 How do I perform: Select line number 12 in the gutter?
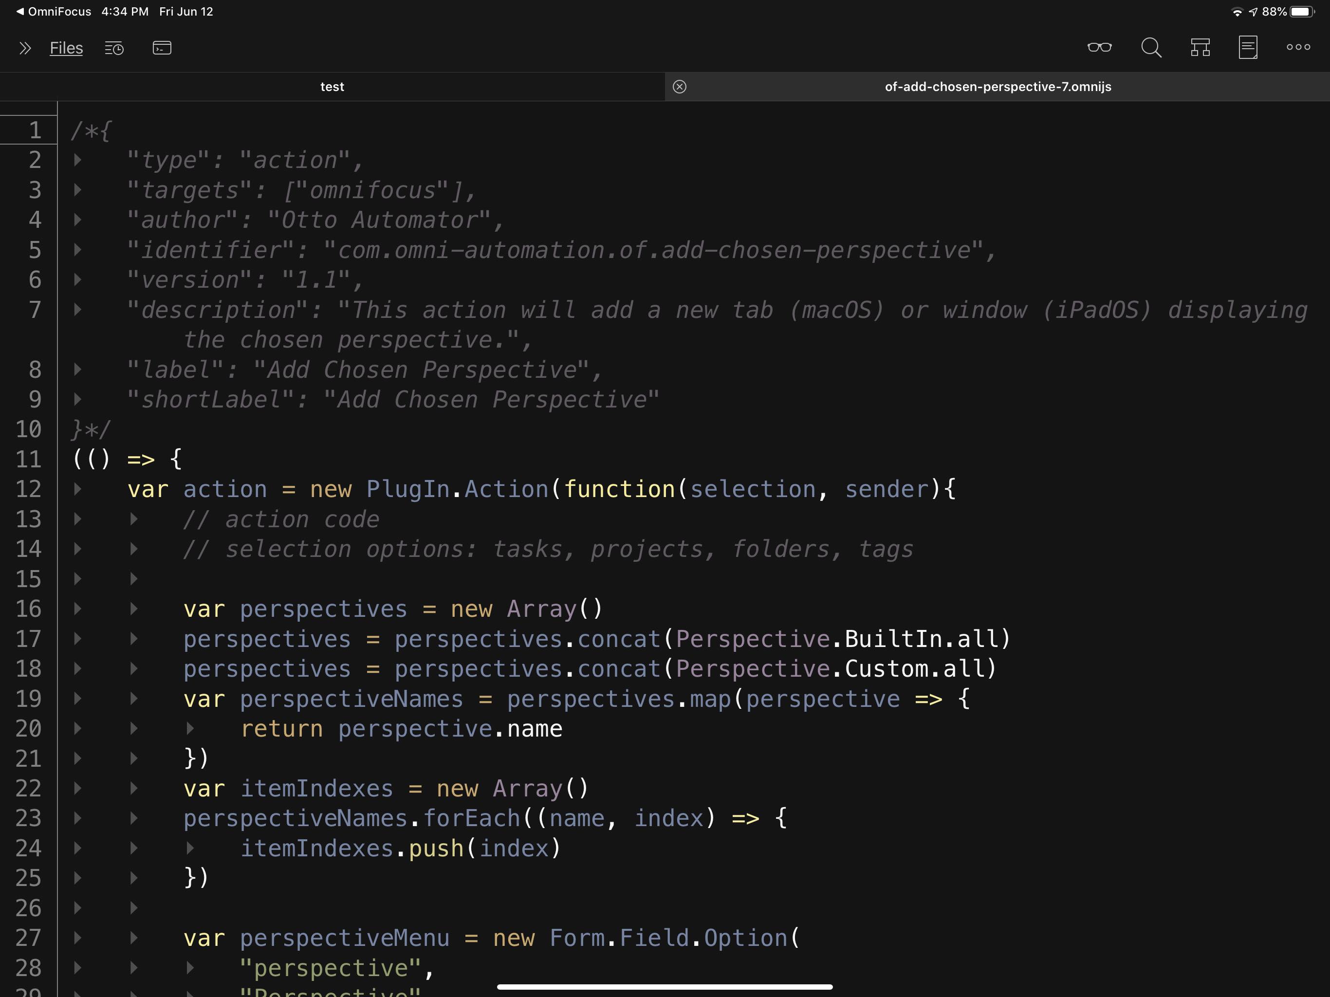click(28, 489)
